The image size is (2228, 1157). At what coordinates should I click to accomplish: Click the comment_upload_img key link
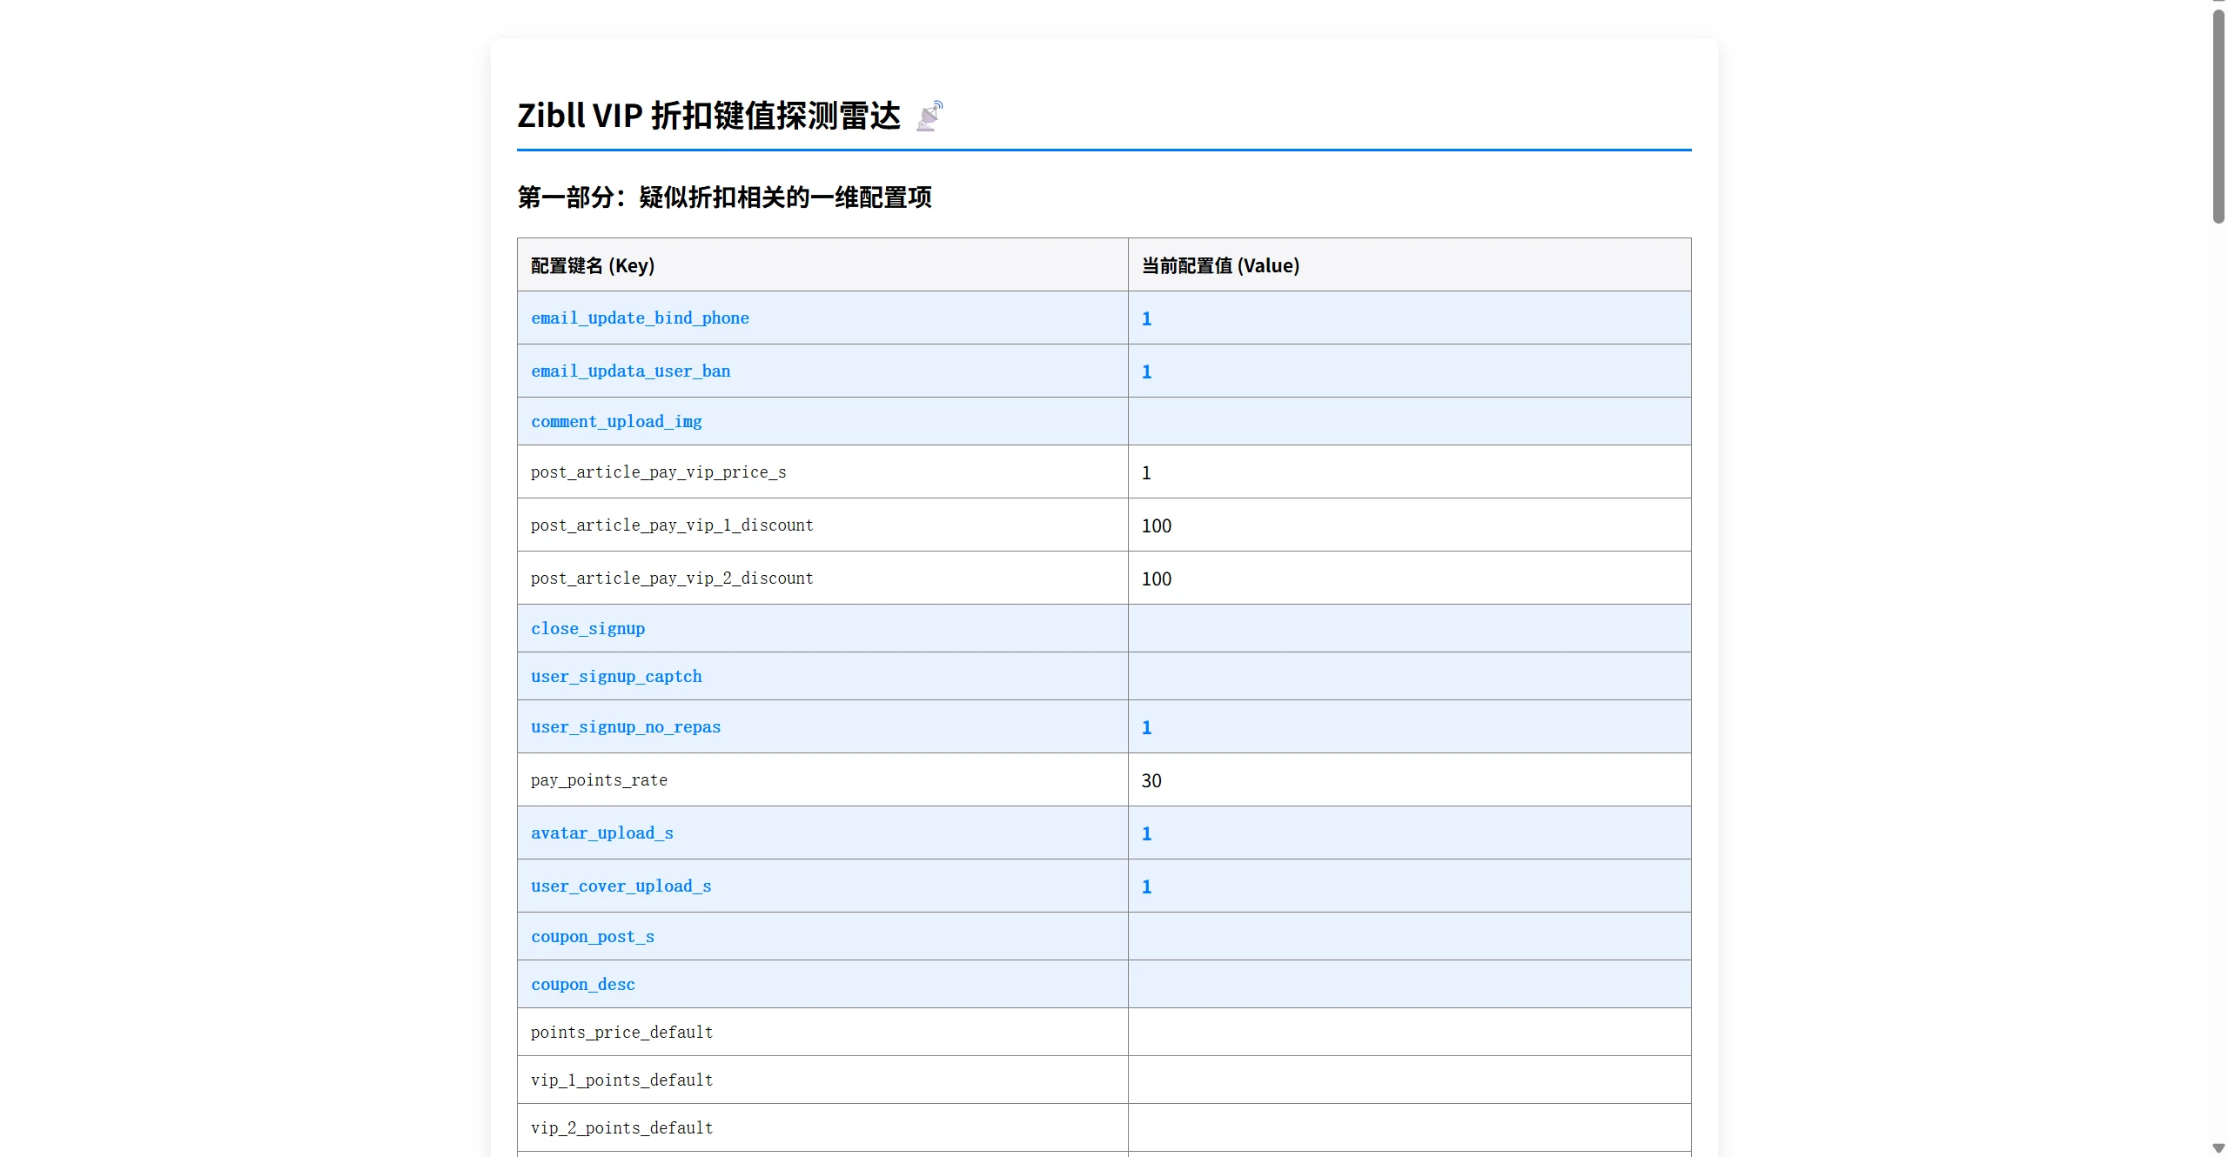pos(614,421)
